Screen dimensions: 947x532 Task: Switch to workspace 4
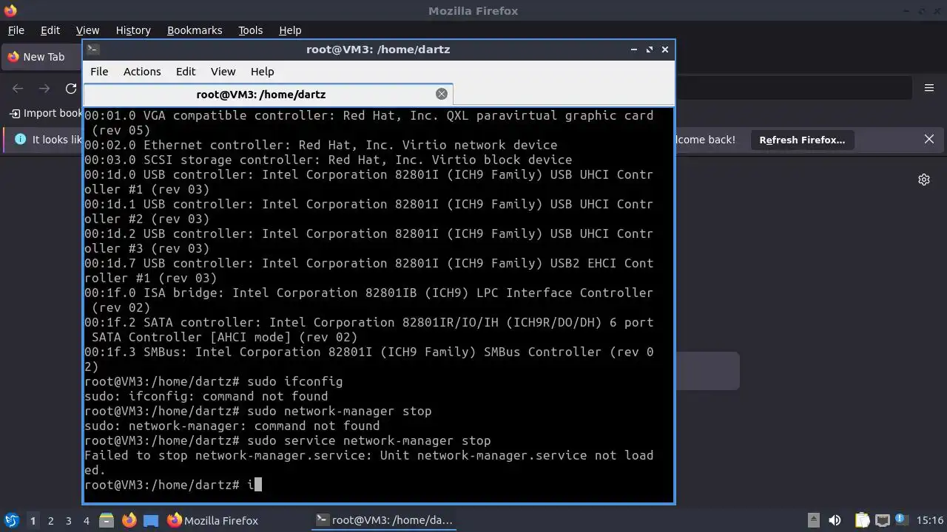tap(86, 521)
